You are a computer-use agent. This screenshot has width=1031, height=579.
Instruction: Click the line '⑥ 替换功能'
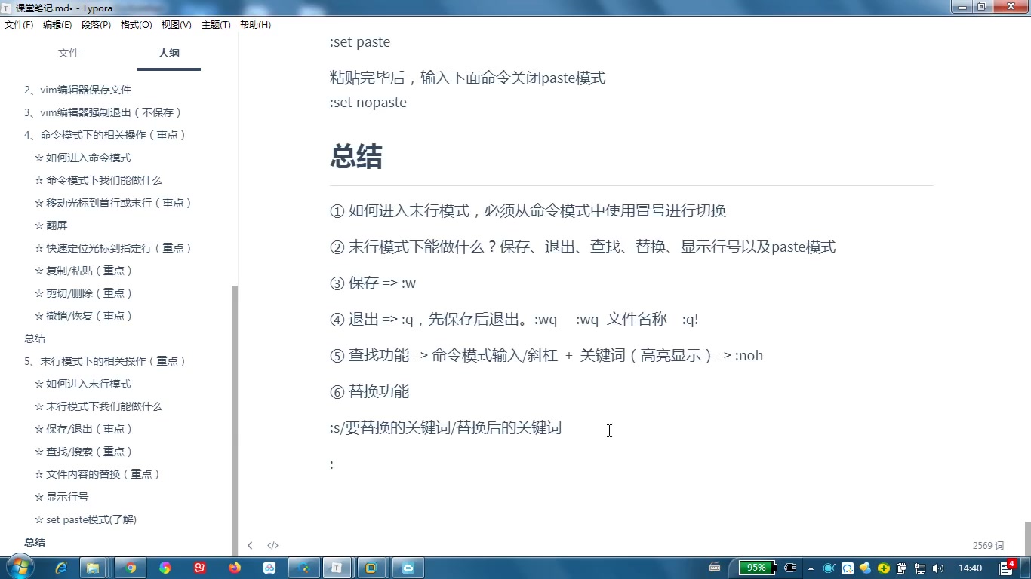click(x=370, y=391)
